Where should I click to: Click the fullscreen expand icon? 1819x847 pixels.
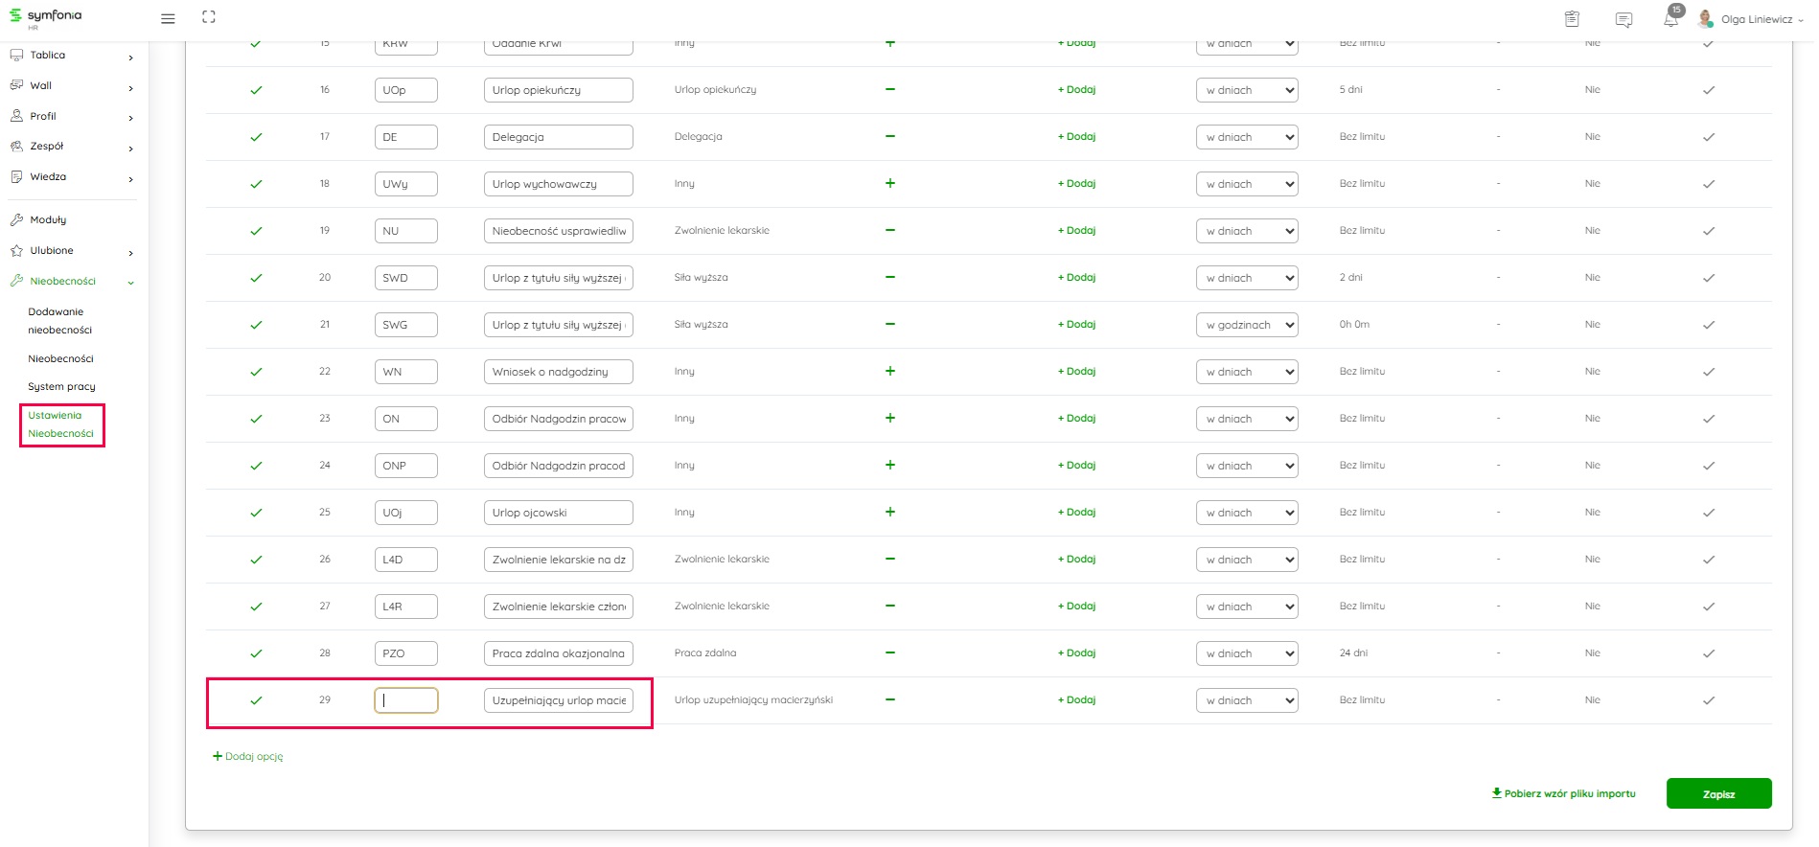(209, 17)
